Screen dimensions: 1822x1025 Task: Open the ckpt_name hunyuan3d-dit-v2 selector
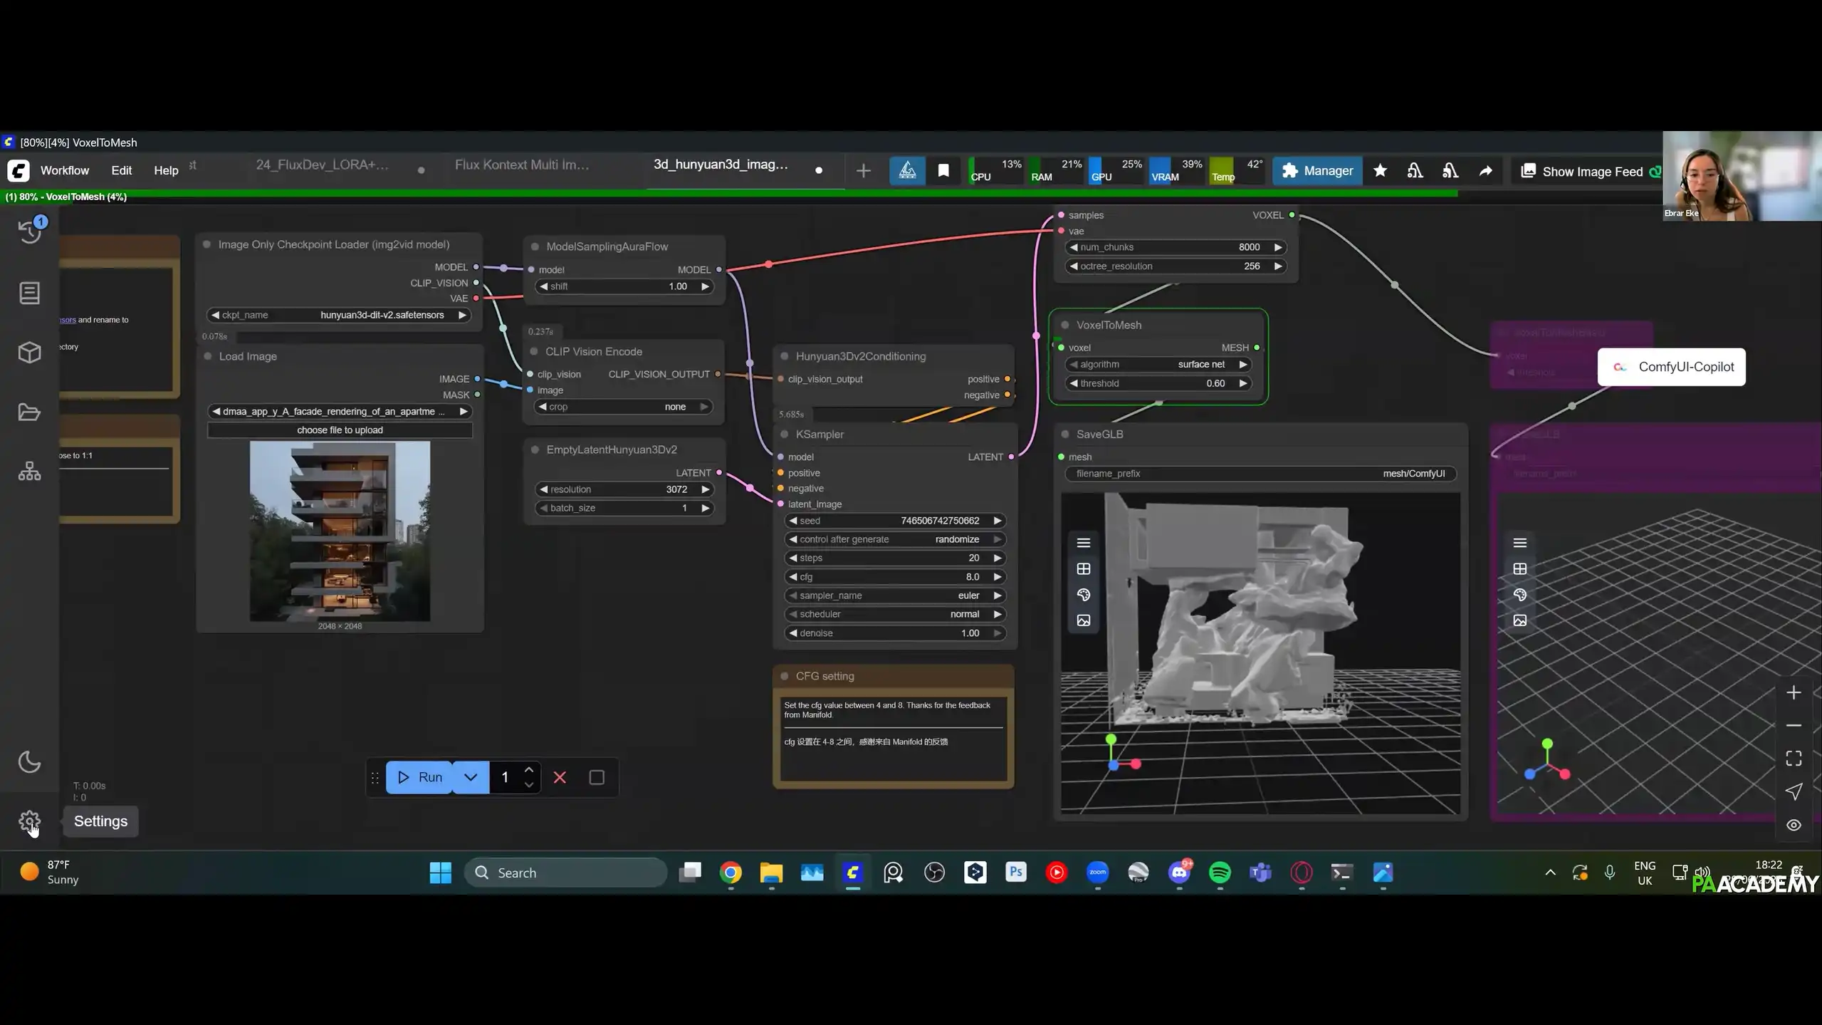pyautogui.click(x=340, y=315)
